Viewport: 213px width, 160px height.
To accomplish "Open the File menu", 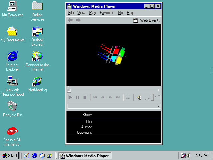I will pos(71,13).
